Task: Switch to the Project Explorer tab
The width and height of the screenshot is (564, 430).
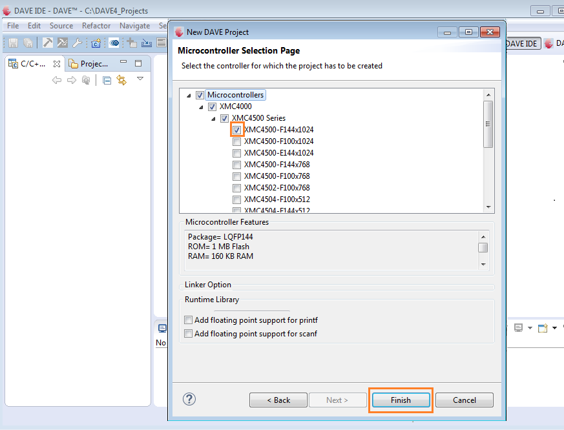Action: [x=89, y=64]
